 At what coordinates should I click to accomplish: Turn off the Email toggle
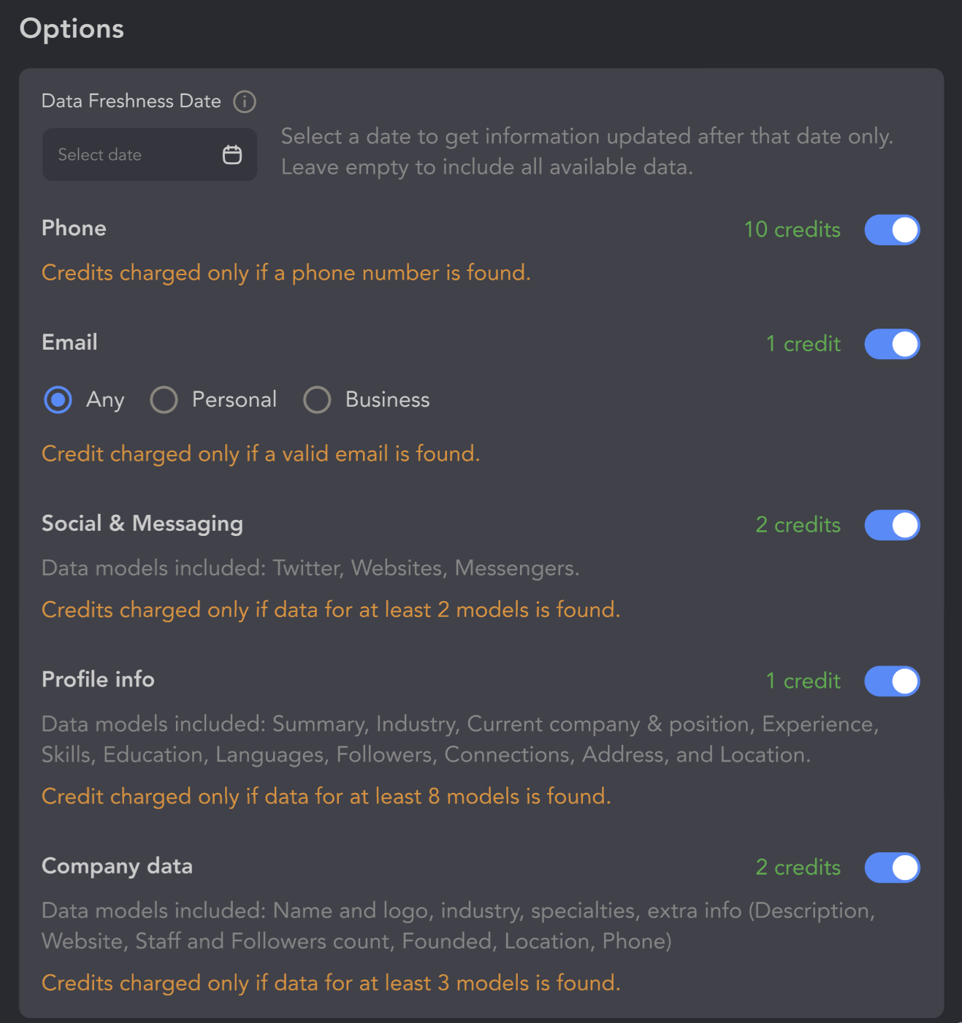[x=892, y=344]
